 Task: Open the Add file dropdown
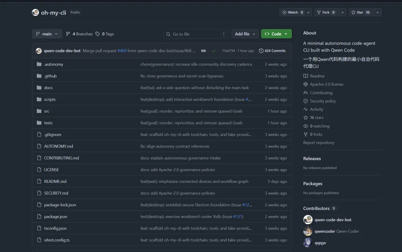[x=245, y=34]
